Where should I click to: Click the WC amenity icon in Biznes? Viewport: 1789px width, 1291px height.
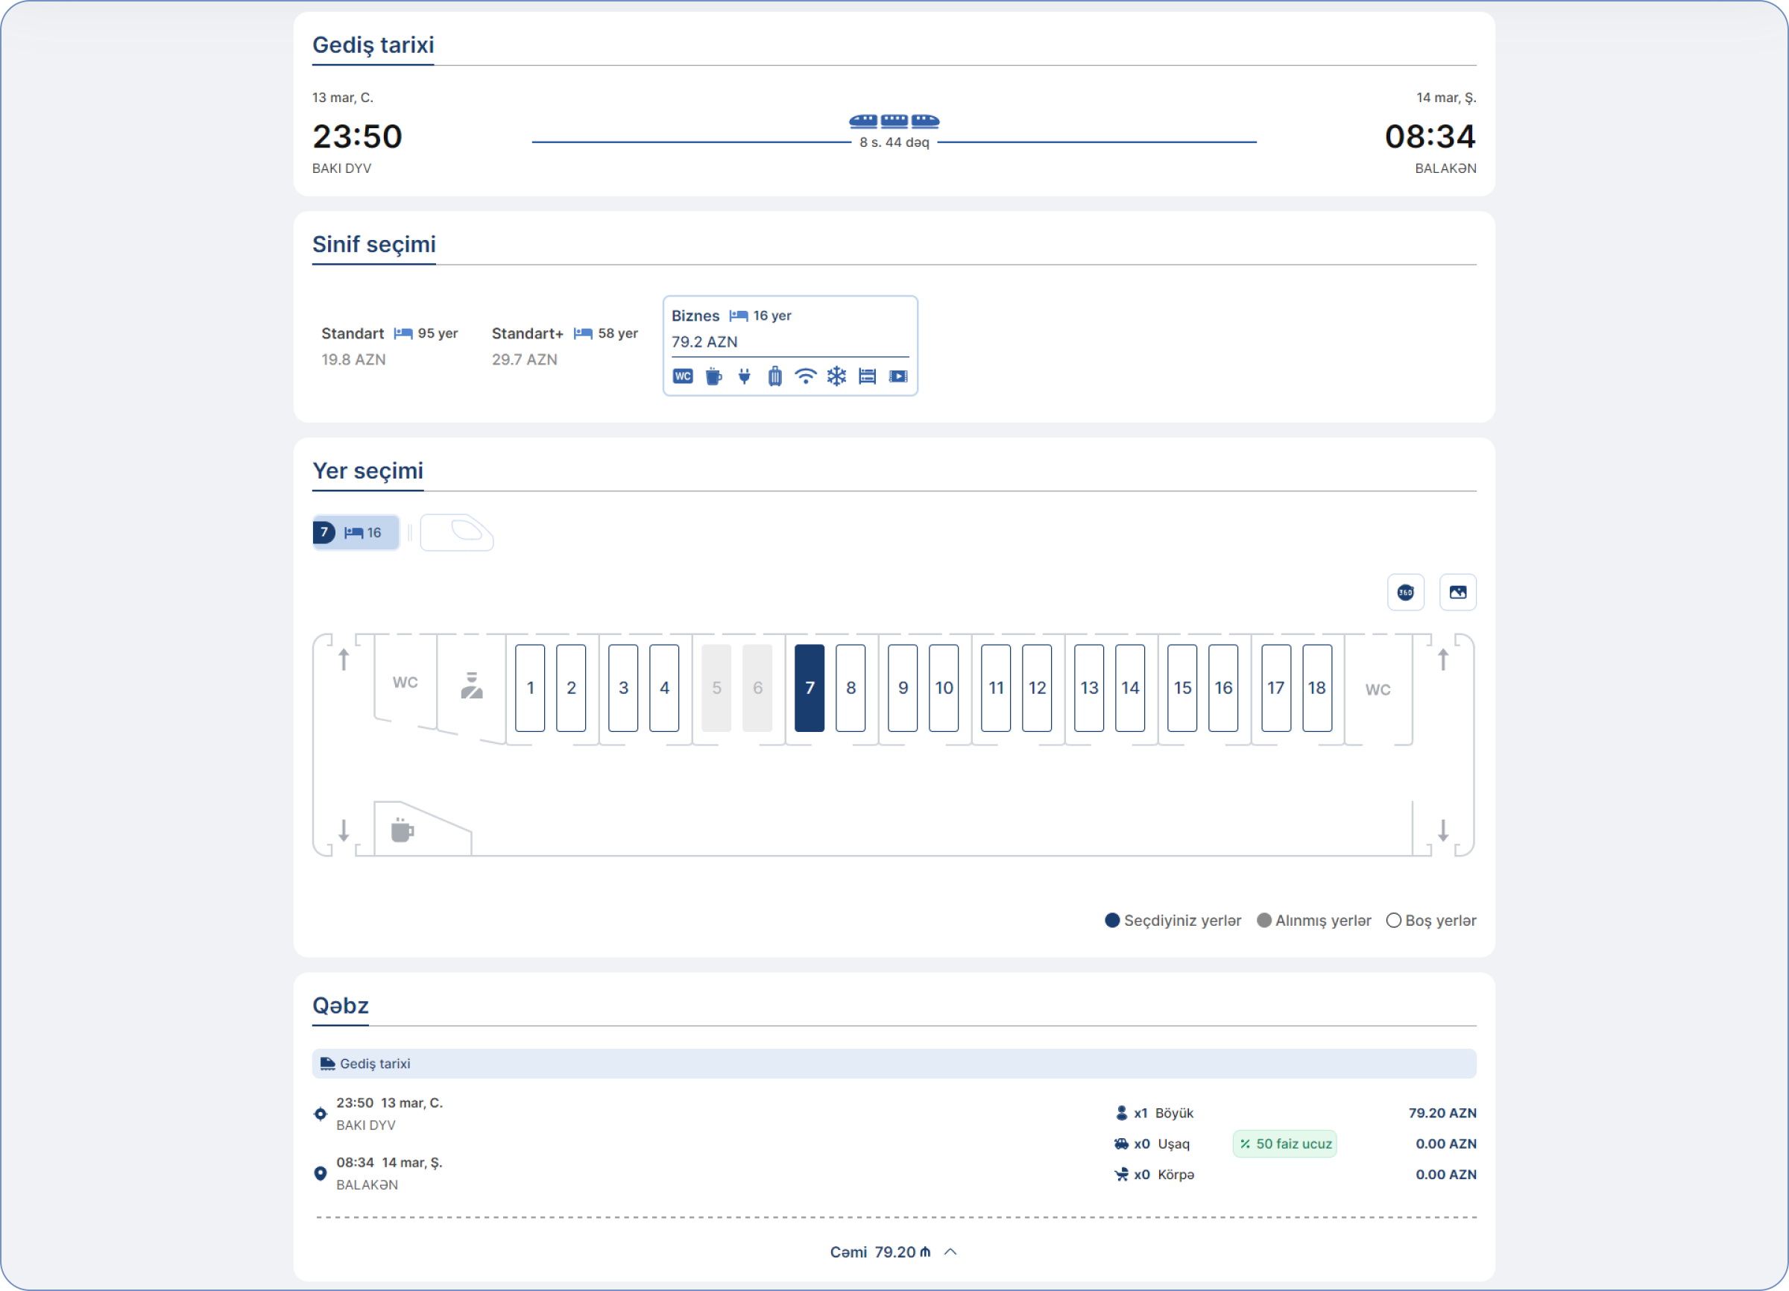tap(682, 376)
